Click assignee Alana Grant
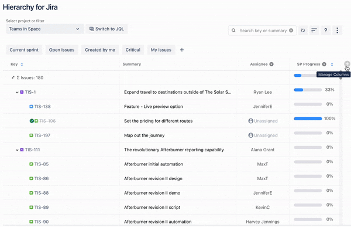351x227 pixels. pyautogui.click(x=263, y=150)
